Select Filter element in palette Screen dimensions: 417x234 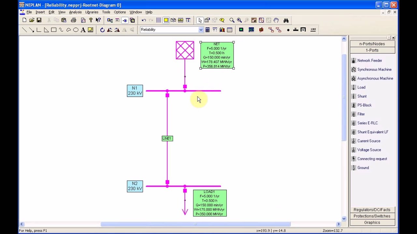358,114
